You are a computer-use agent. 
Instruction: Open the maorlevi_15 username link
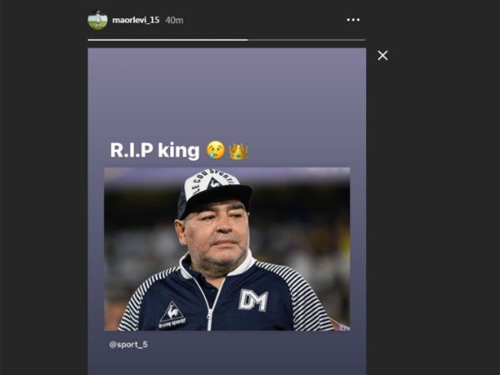pos(136,20)
